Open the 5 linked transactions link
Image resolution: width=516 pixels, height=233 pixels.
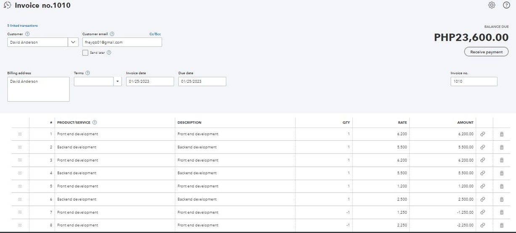pyautogui.click(x=22, y=26)
